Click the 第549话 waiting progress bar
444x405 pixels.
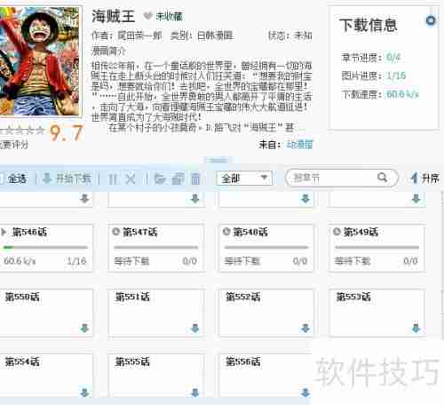377,247
